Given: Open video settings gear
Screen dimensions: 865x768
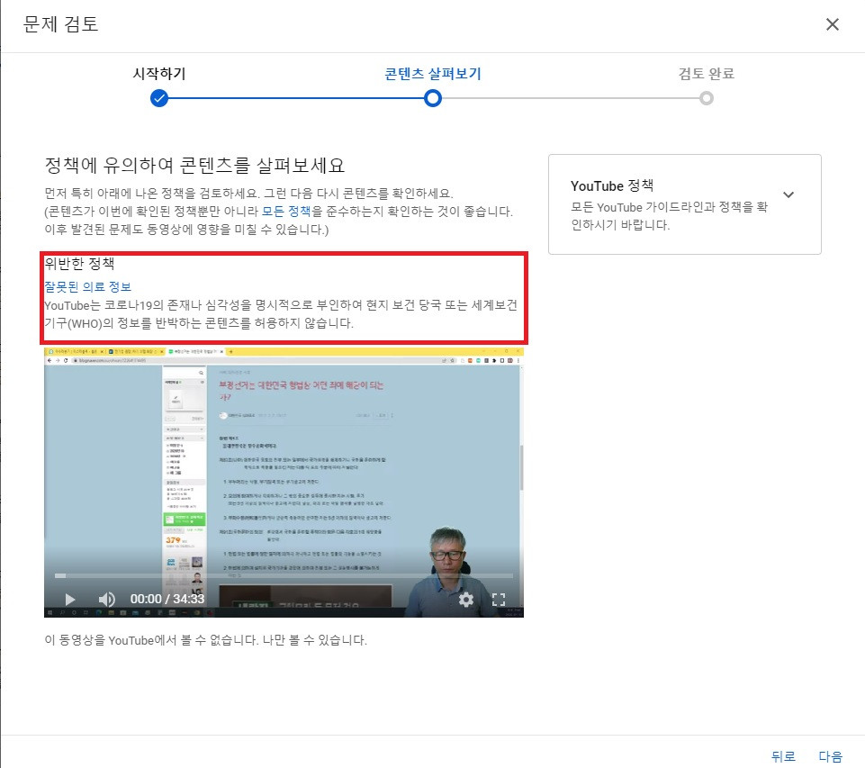Looking at the screenshot, I should [465, 599].
